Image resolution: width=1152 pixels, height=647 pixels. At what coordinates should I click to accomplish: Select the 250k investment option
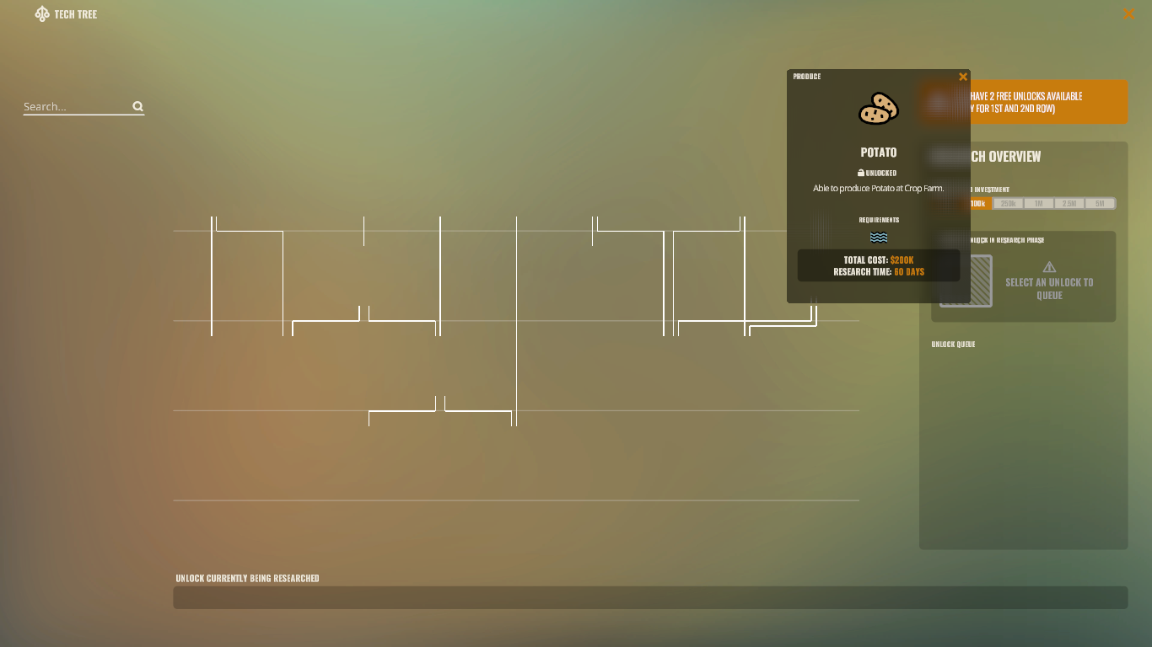(x=1009, y=204)
